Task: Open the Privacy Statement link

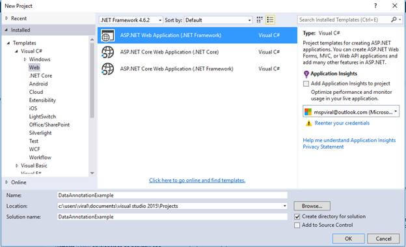Action: [323, 147]
